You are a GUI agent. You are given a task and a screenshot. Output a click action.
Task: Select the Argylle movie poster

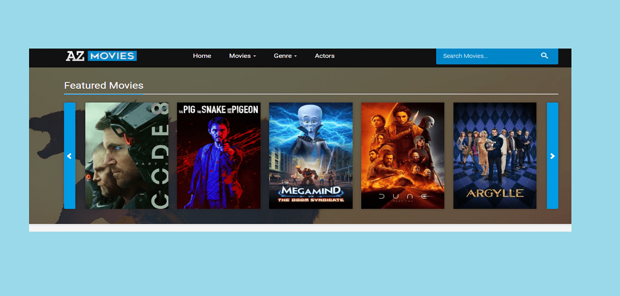pyautogui.click(x=495, y=156)
